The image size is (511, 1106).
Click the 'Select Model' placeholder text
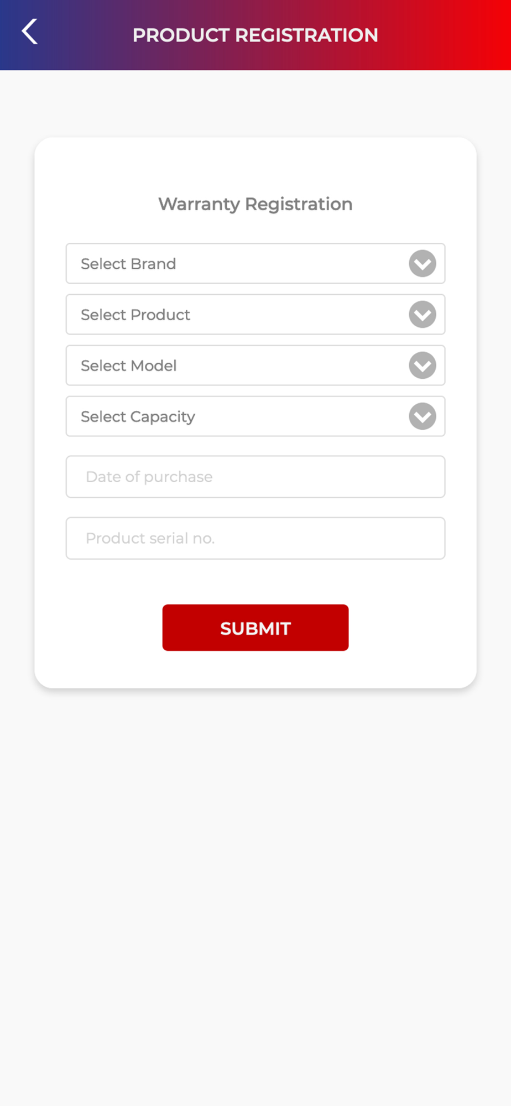click(x=129, y=366)
